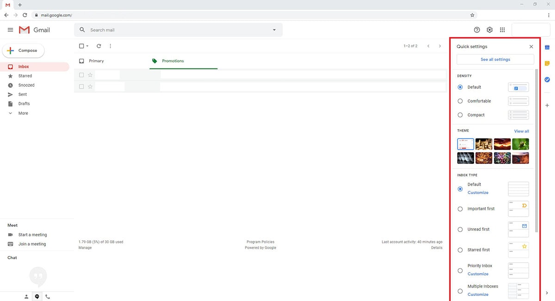Choose the Unread first inbox type
The image size is (555, 301).
click(x=460, y=229)
